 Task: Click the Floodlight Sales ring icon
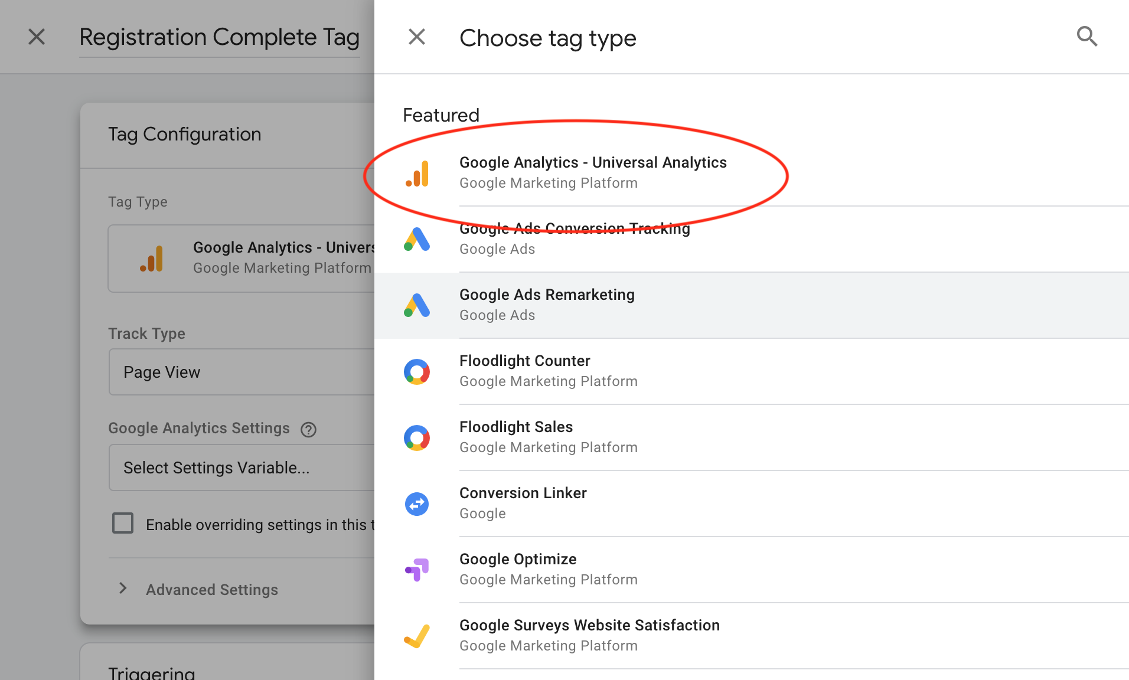click(x=417, y=438)
